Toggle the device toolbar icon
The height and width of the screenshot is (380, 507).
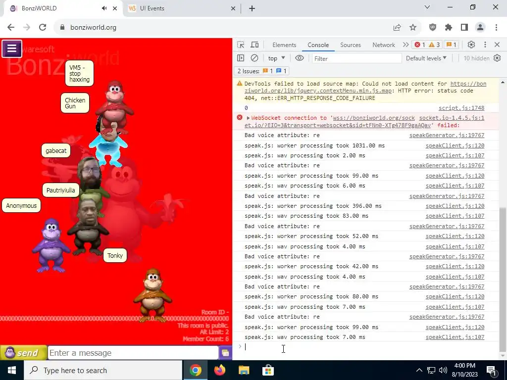pos(255,45)
